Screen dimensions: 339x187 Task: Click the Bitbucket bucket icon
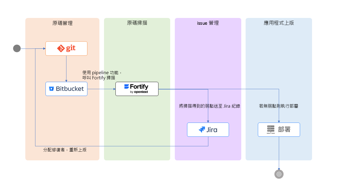coord(51,89)
